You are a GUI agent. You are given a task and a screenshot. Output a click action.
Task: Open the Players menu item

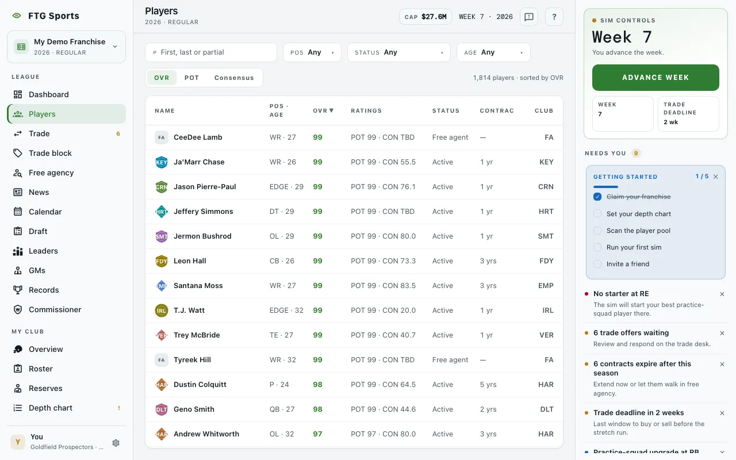(66, 114)
